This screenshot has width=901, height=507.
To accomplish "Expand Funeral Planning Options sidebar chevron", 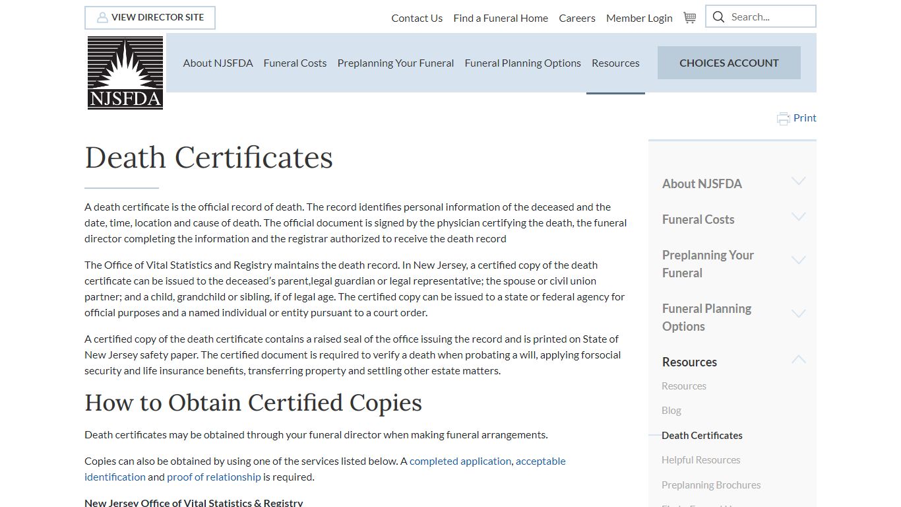I will point(798,314).
